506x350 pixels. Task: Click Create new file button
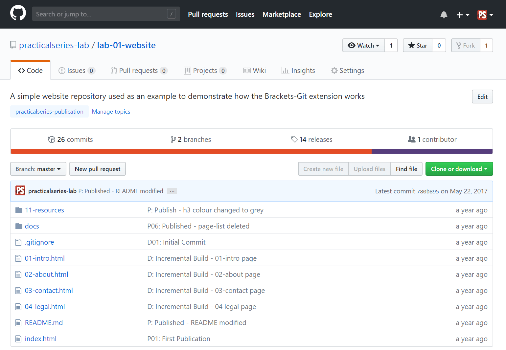coord(323,169)
